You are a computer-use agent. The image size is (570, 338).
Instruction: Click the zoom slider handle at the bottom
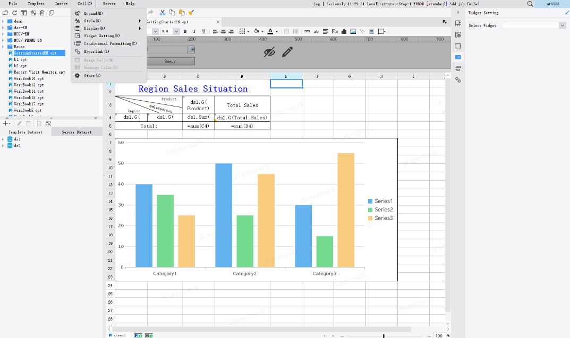pos(384,336)
